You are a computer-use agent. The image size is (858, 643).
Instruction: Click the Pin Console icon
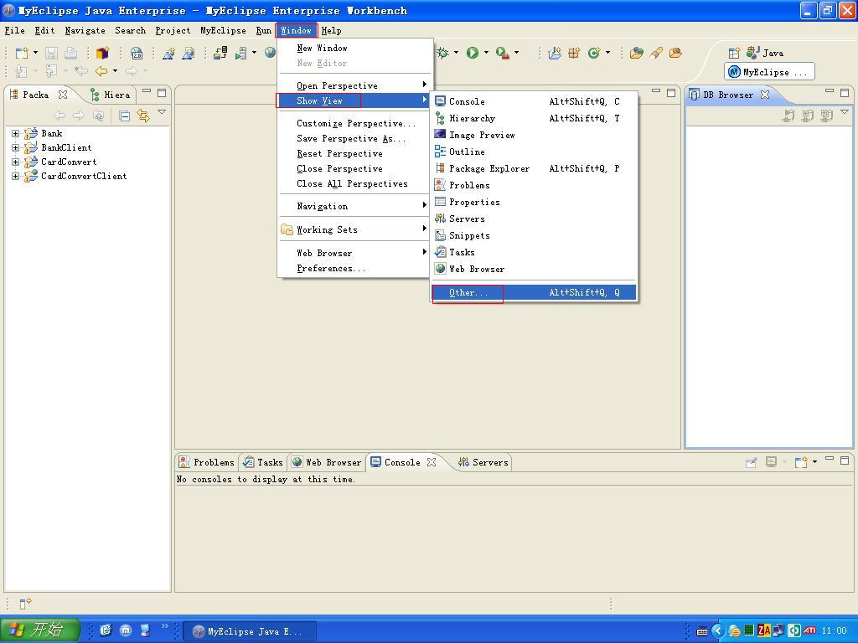pyautogui.click(x=751, y=462)
